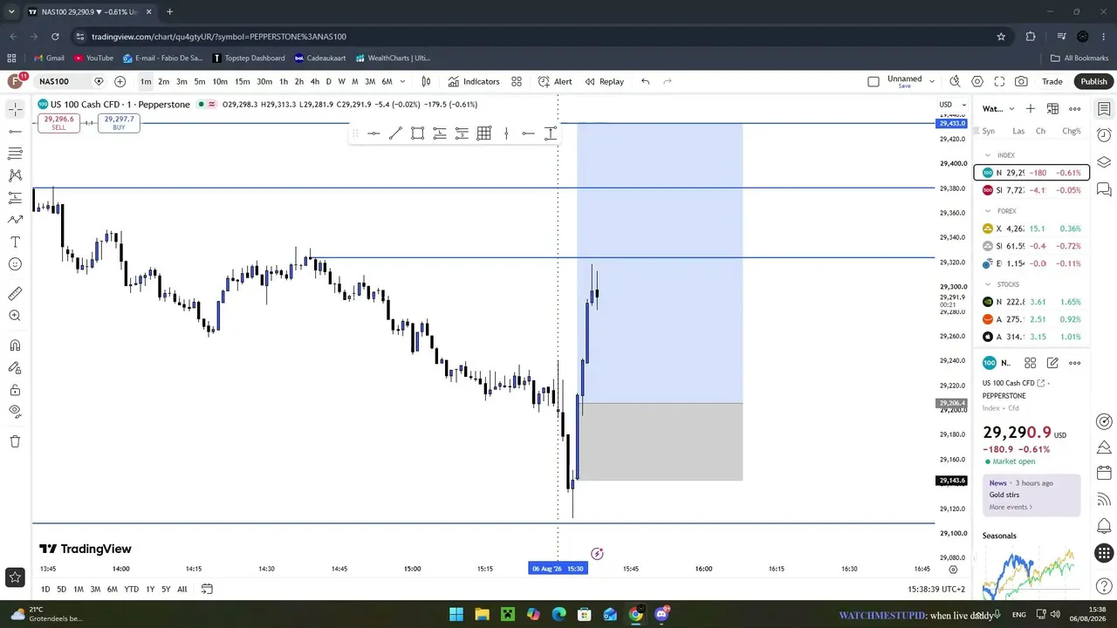Open the Fibonacci retracement tools
1117x628 pixels.
tap(15, 154)
